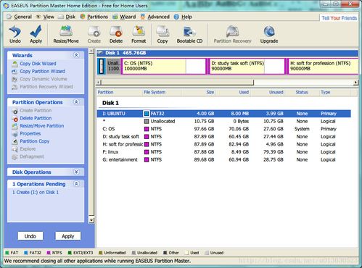Screen dimensions: 362x268
Task: Open the Disk menu
Action: (x=67, y=17)
